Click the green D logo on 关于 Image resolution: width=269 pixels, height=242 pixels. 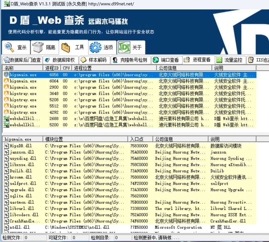click(x=124, y=47)
